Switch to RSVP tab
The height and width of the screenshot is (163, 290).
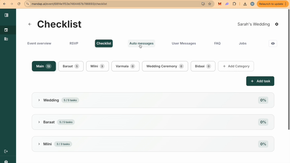[x=74, y=43]
